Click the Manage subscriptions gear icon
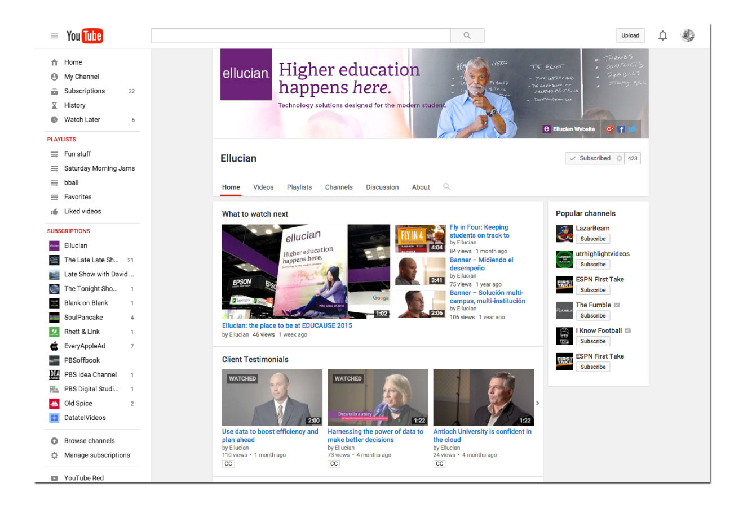 point(54,455)
